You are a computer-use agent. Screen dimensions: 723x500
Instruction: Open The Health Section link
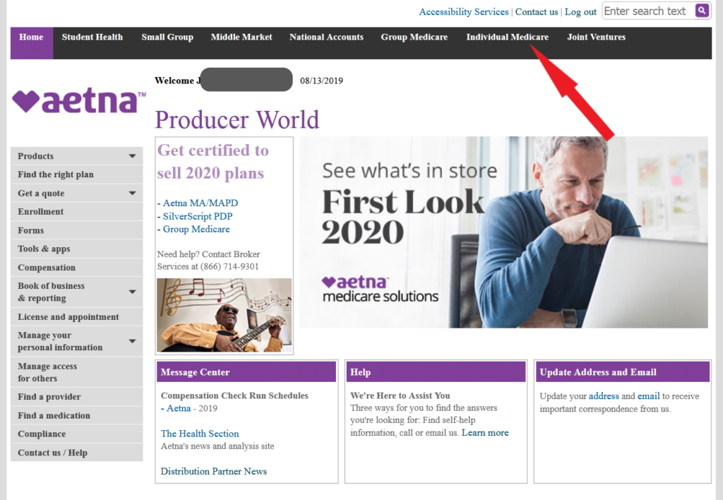tap(200, 434)
